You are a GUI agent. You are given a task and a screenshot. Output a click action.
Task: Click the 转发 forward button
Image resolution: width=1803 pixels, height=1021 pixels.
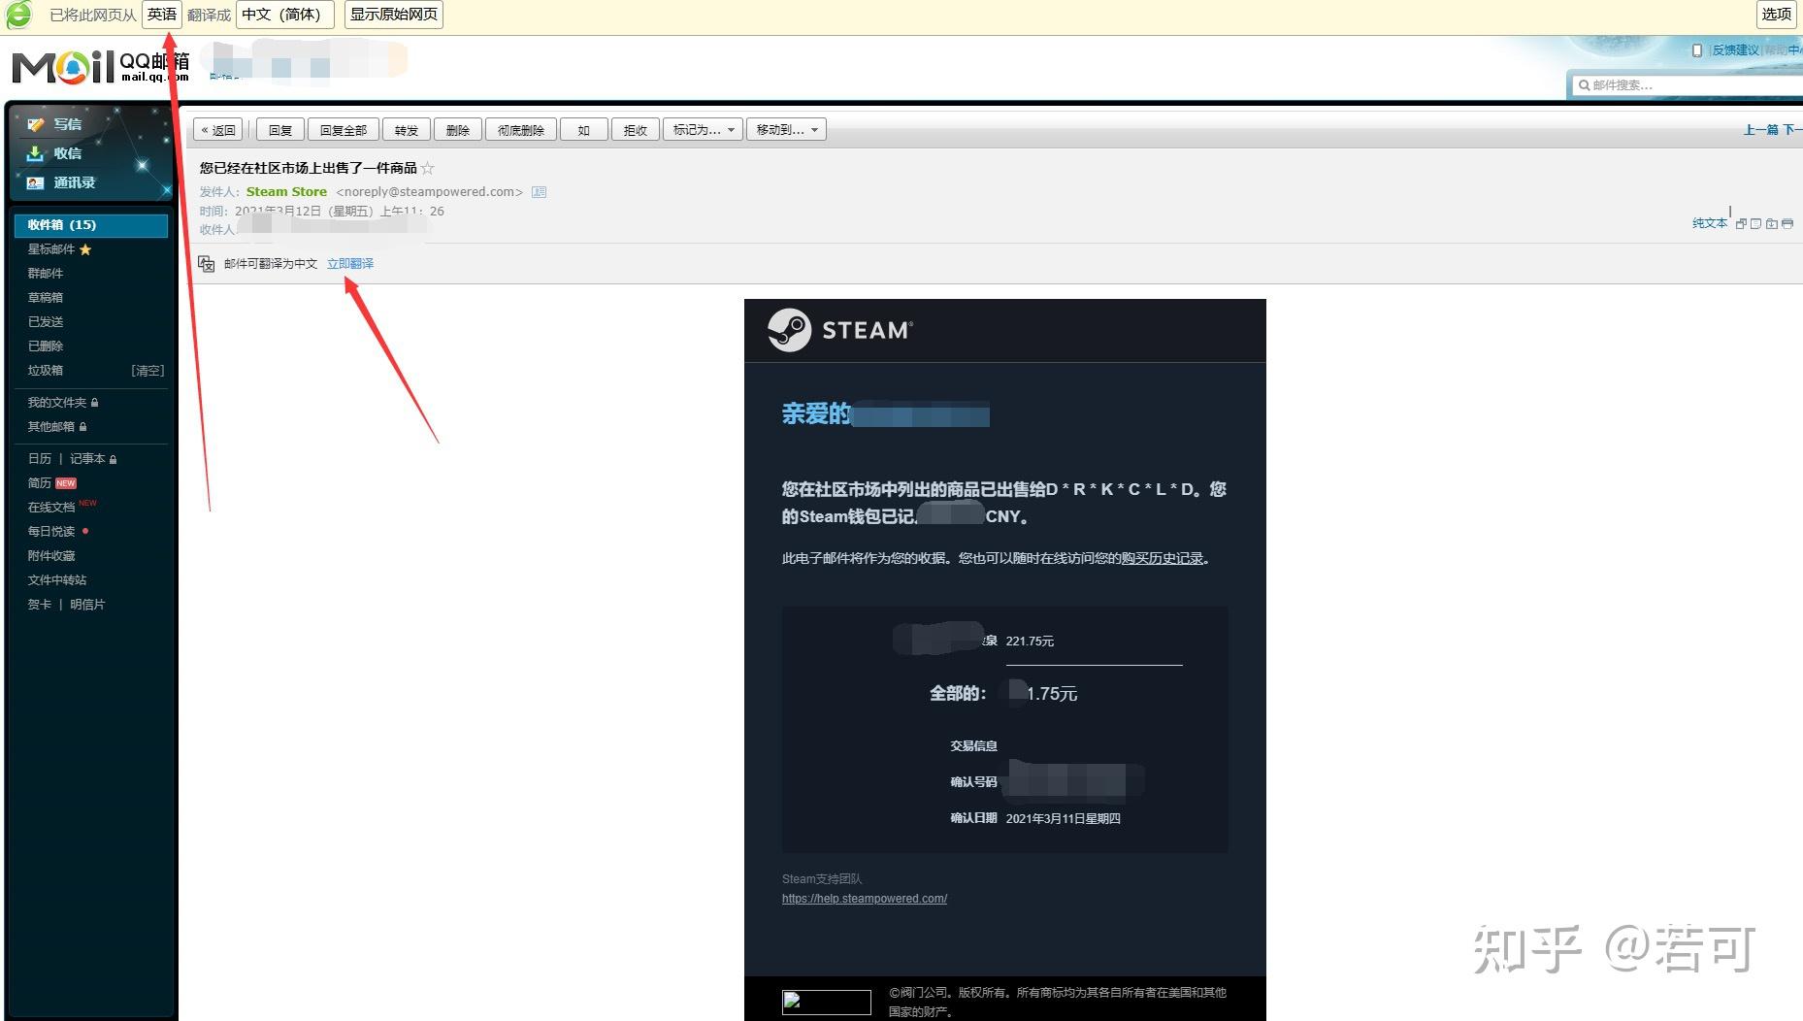click(x=407, y=130)
